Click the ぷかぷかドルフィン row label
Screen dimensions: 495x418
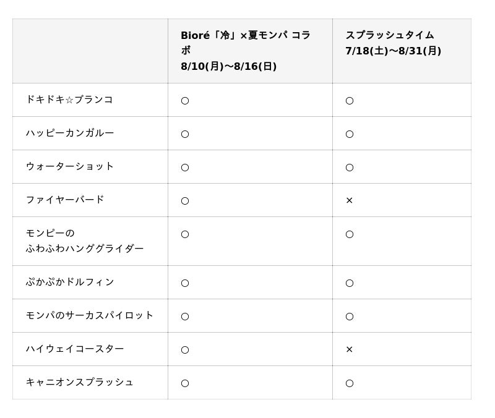[70, 282]
